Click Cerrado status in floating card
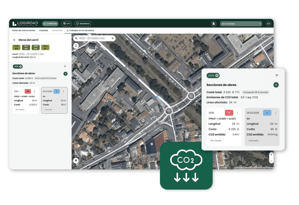Screen dimensions: 299x205 click(x=253, y=140)
